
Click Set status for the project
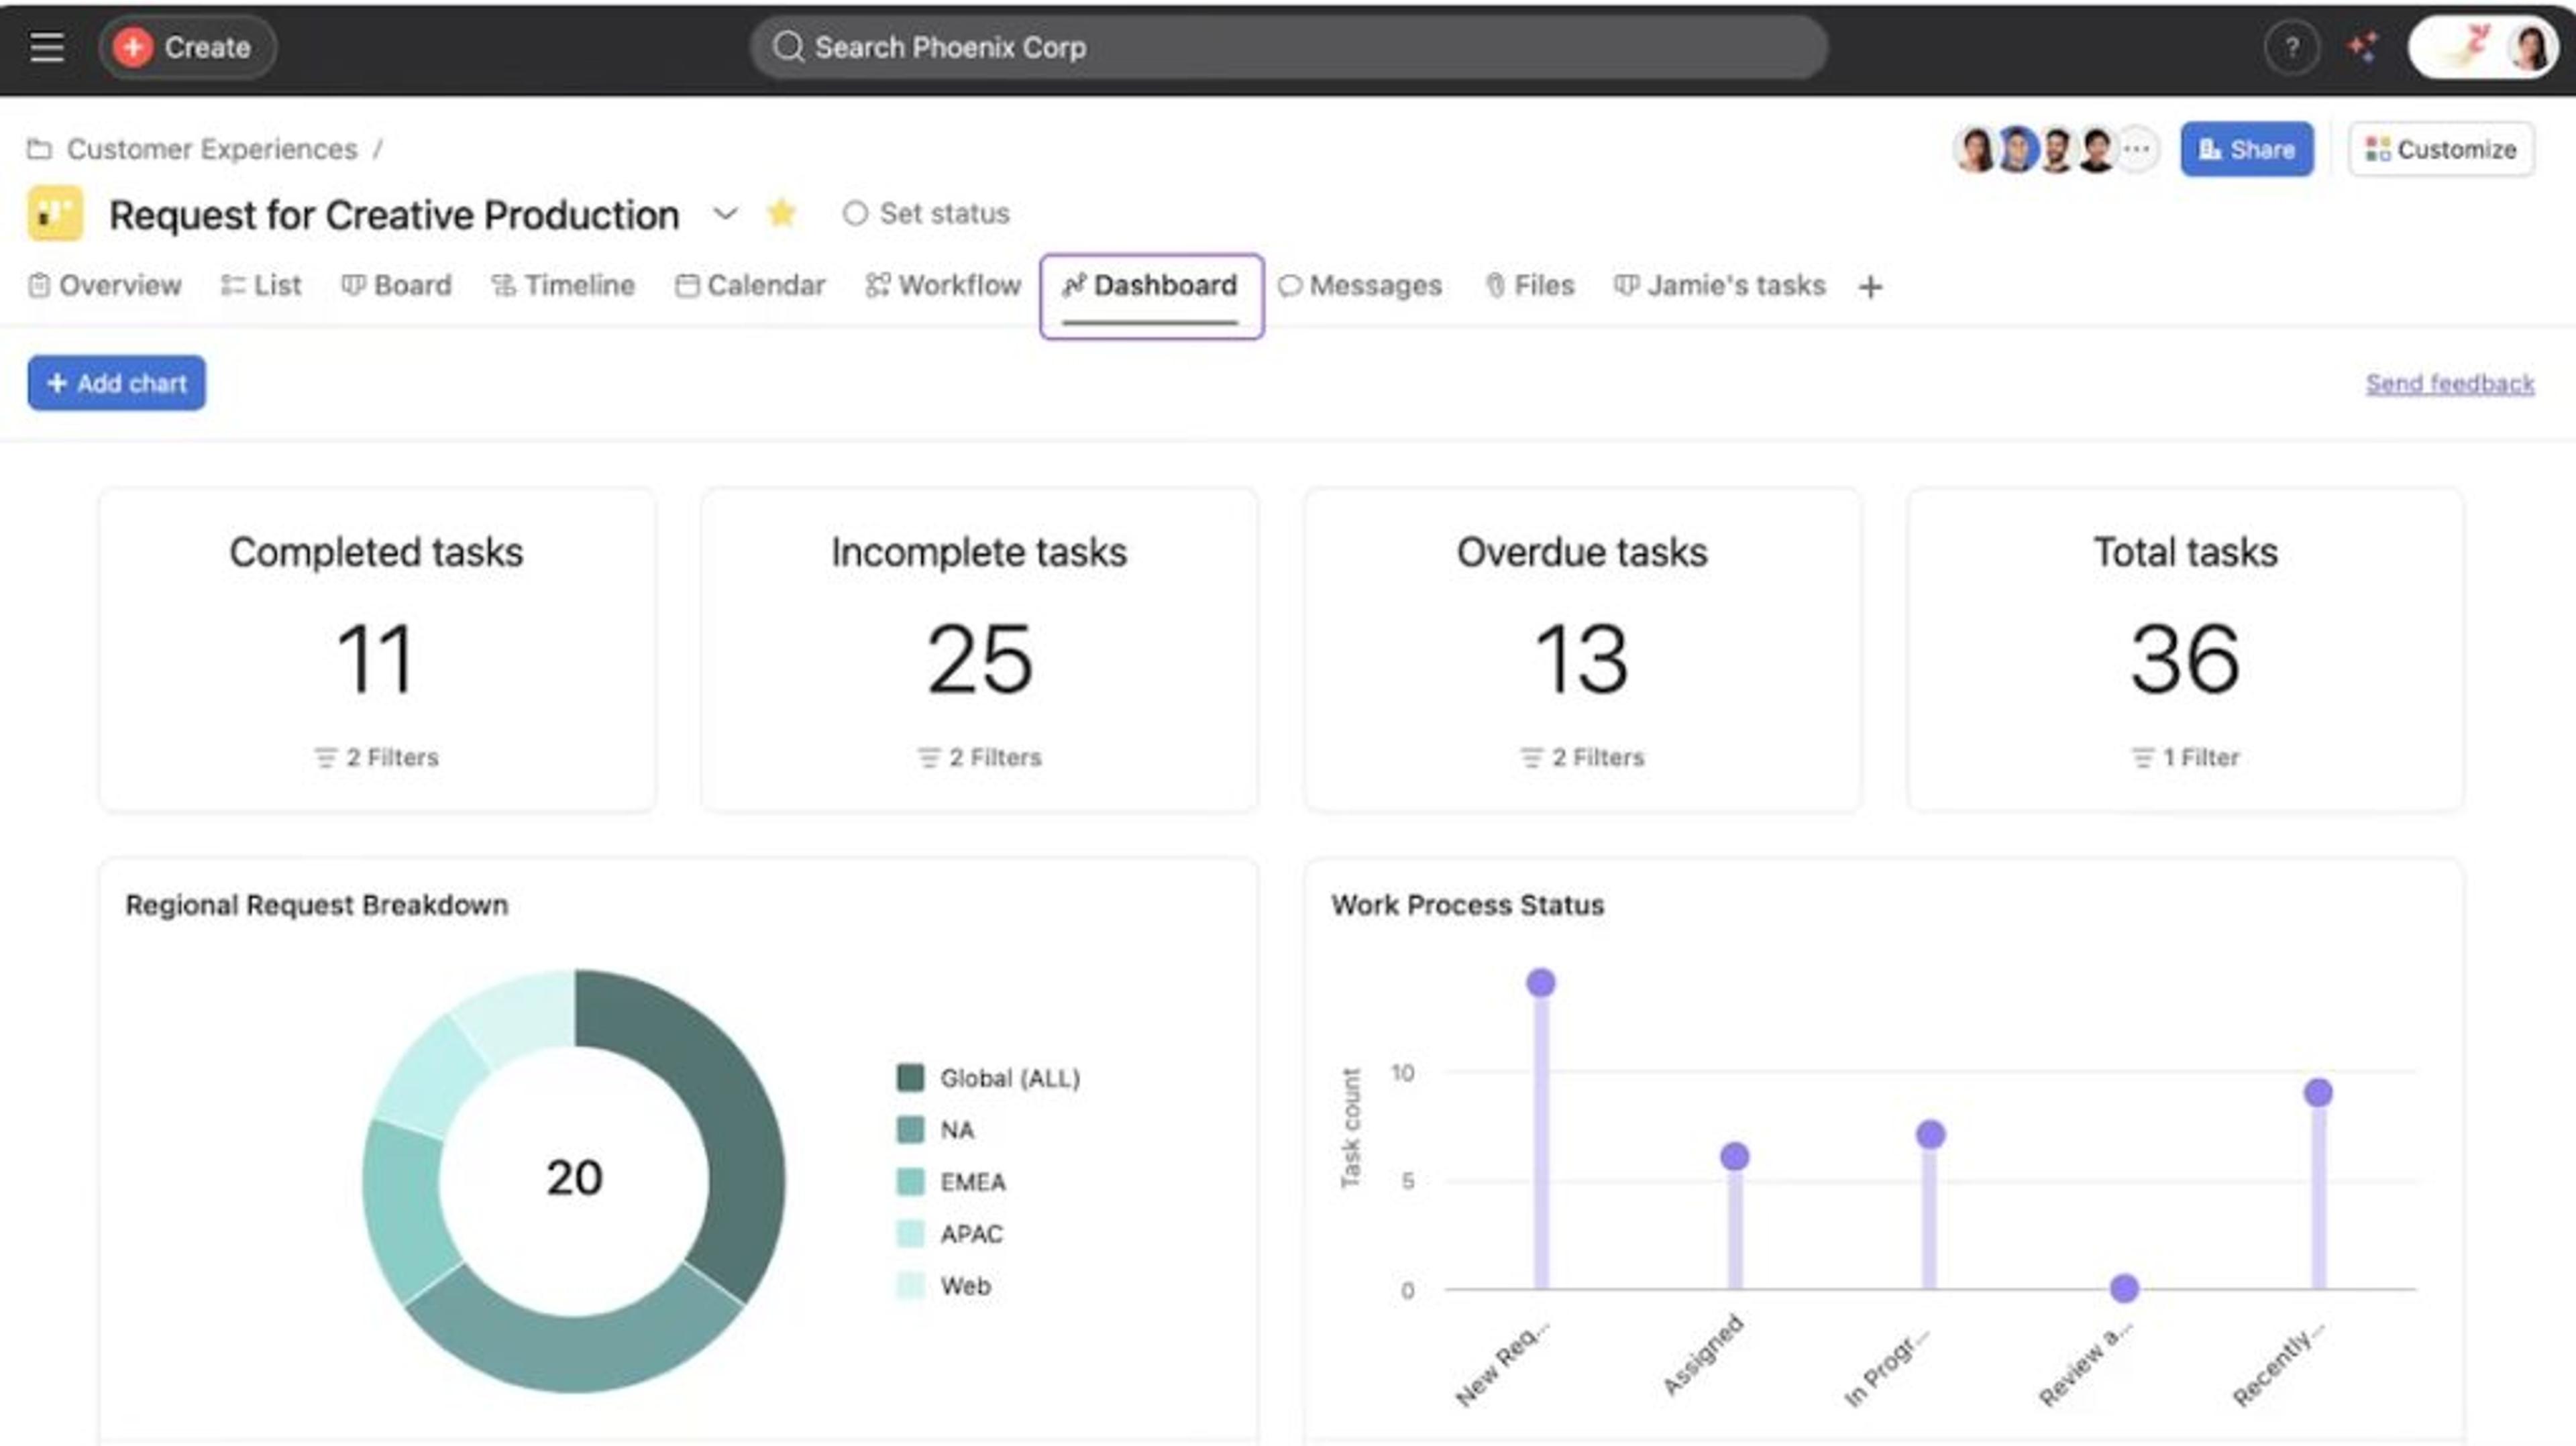926,213
